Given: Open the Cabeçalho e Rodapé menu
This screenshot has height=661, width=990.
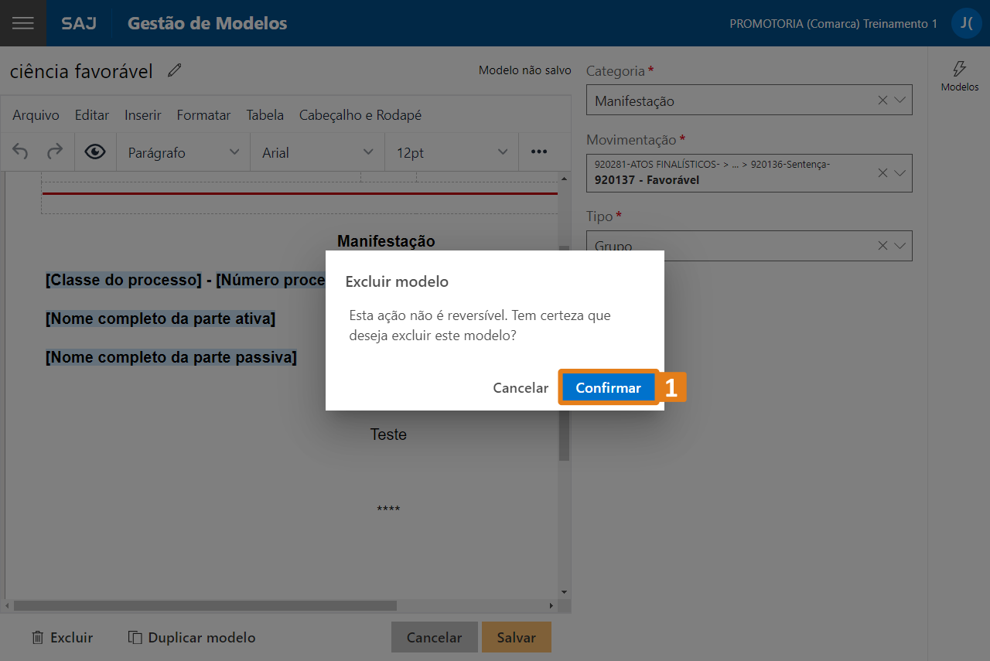Looking at the screenshot, I should click(360, 114).
